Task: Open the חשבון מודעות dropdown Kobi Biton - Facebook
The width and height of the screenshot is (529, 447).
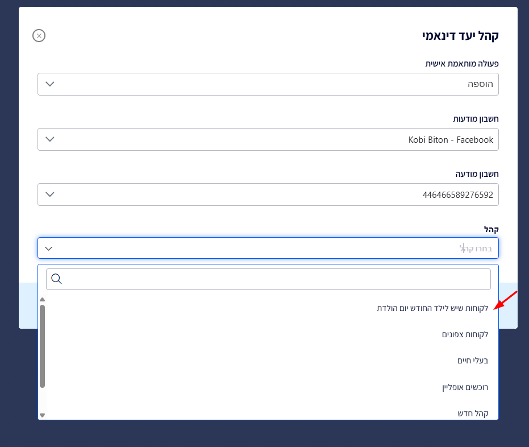Action: click(268, 139)
